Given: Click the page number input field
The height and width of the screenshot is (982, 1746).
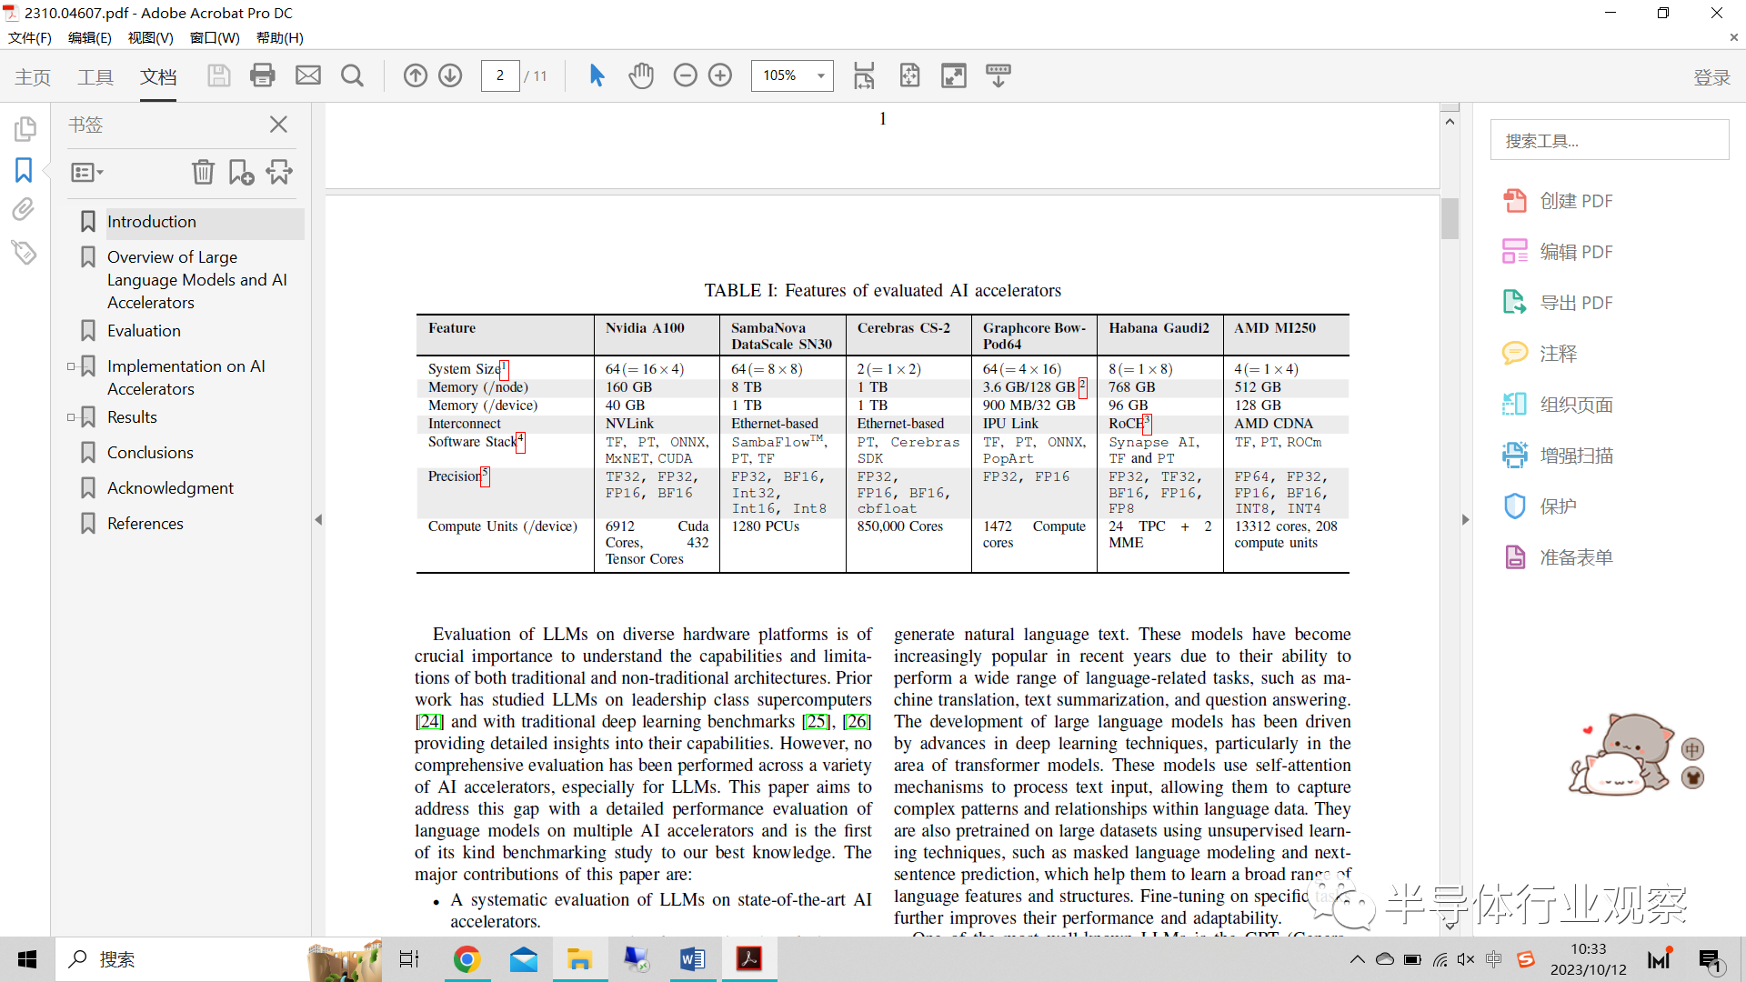Looking at the screenshot, I should point(500,75).
